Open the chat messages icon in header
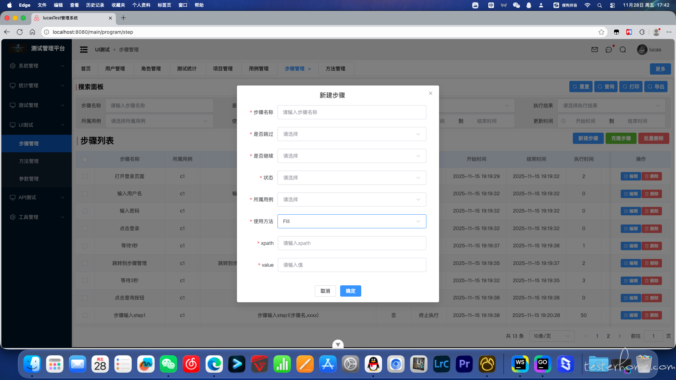The width and height of the screenshot is (676, 380). tap(609, 50)
